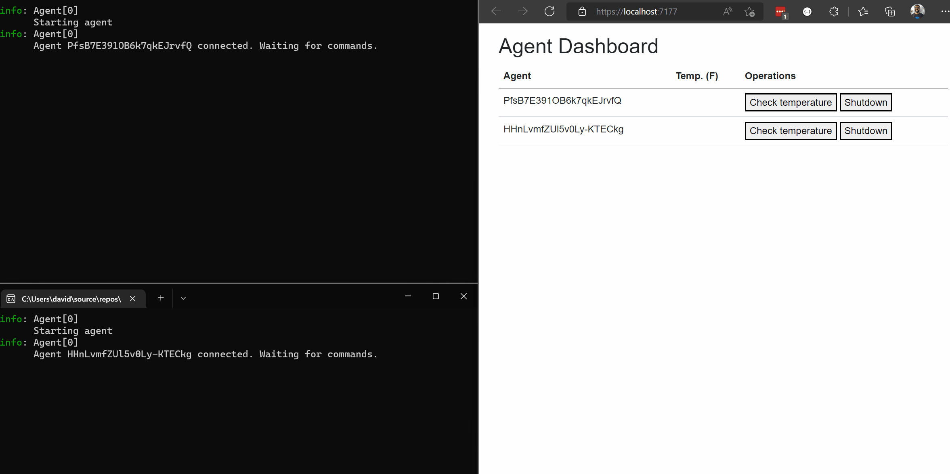This screenshot has height=474, width=950.
Task: Click the browser forward arrow
Action: coord(523,11)
